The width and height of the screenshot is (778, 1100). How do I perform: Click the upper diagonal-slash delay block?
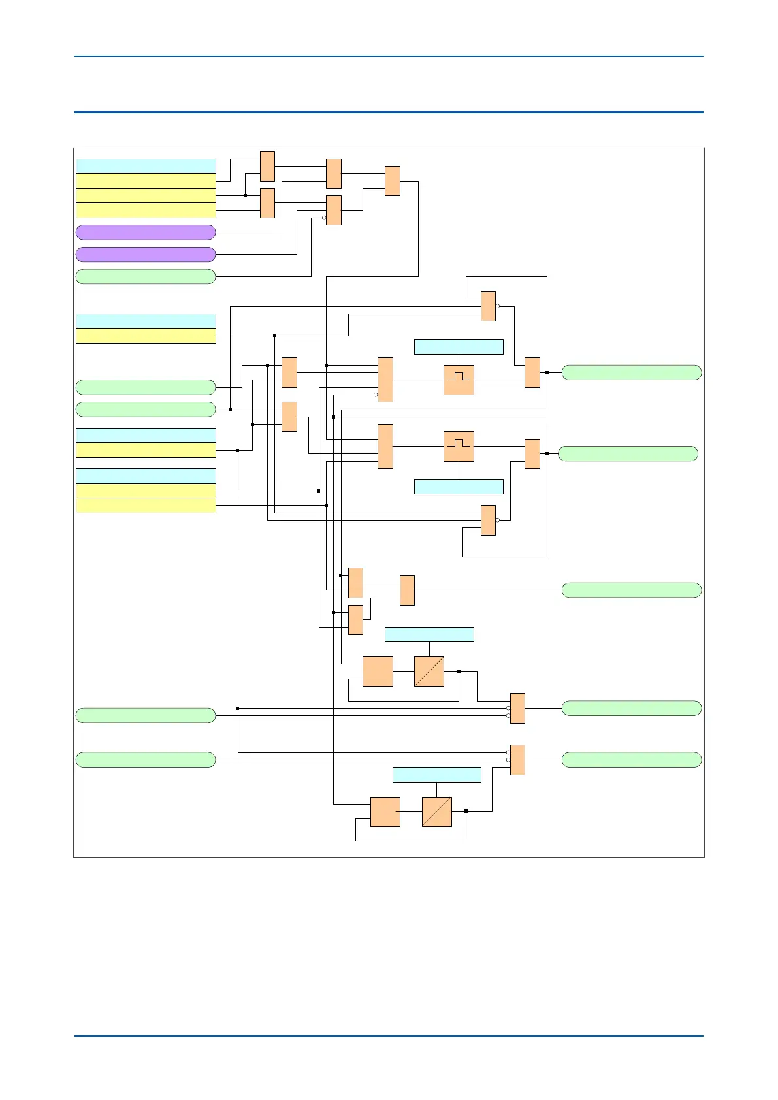coord(429,671)
